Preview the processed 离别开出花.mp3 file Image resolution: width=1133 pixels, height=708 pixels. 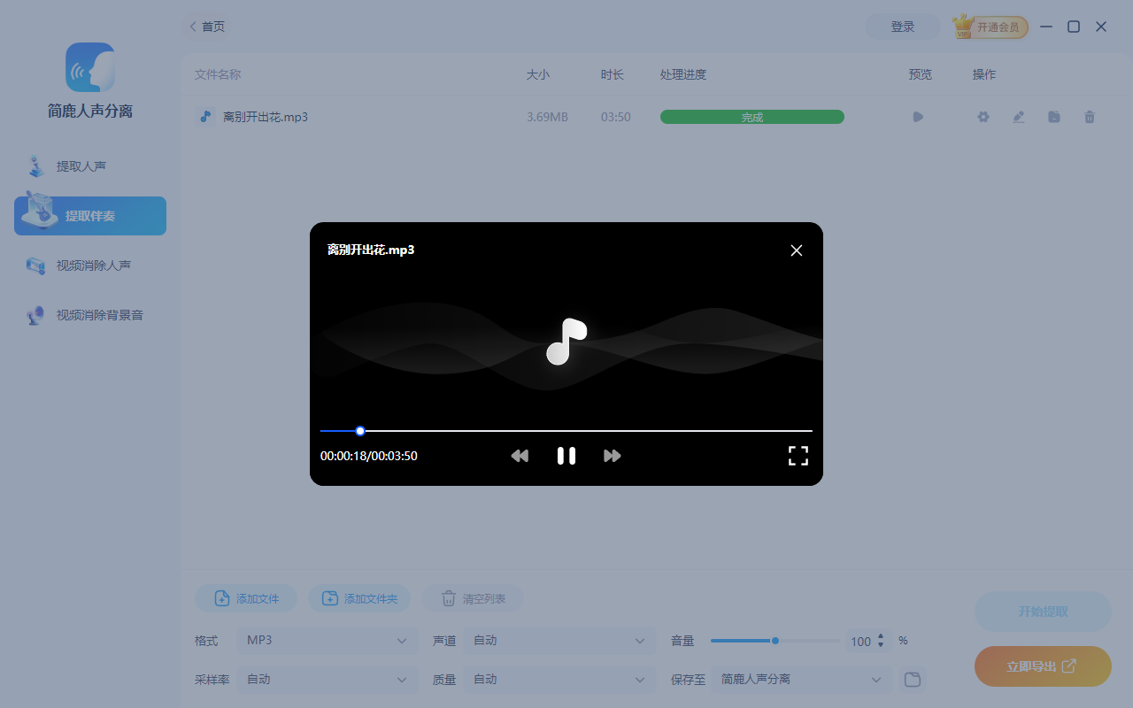click(917, 116)
